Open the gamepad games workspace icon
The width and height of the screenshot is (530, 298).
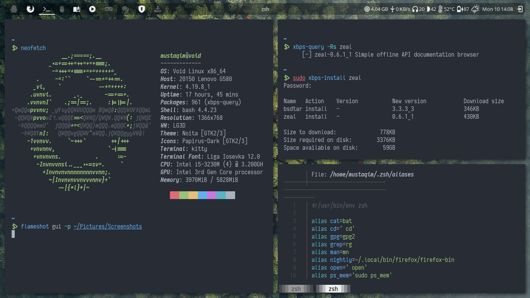pyautogui.click(x=109, y=9)
